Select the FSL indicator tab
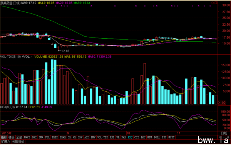Image resolution: width=231 pixels, height=145 pixels. pyautogui.click(x=47, y=137)
